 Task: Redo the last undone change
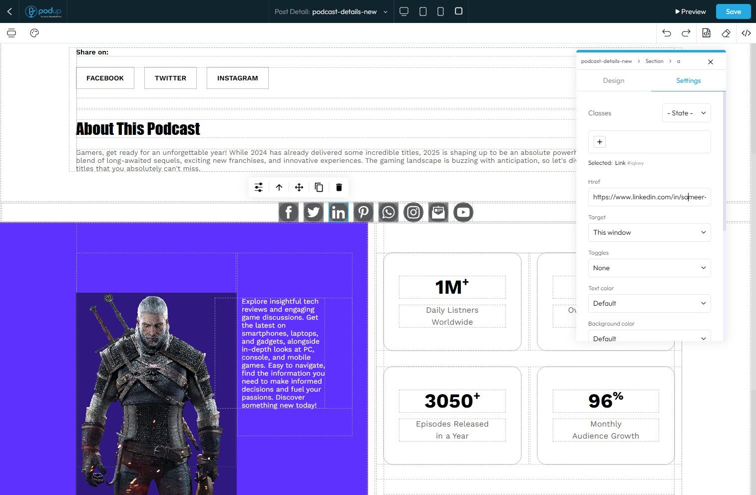tap(686, 33)
